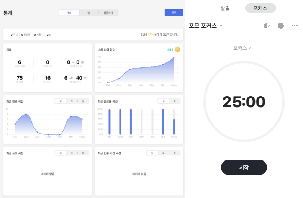Viewport: 303px width, 198px height.
Task: Switch statistics to the 집중하다 tab
Action: 108,13
